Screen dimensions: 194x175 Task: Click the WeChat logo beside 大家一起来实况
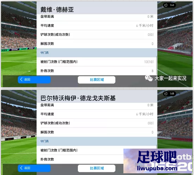point(148,78)
